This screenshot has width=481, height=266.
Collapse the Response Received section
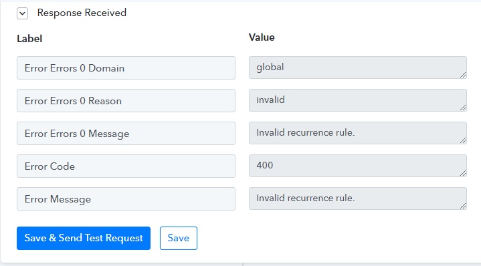pos(22,13)
